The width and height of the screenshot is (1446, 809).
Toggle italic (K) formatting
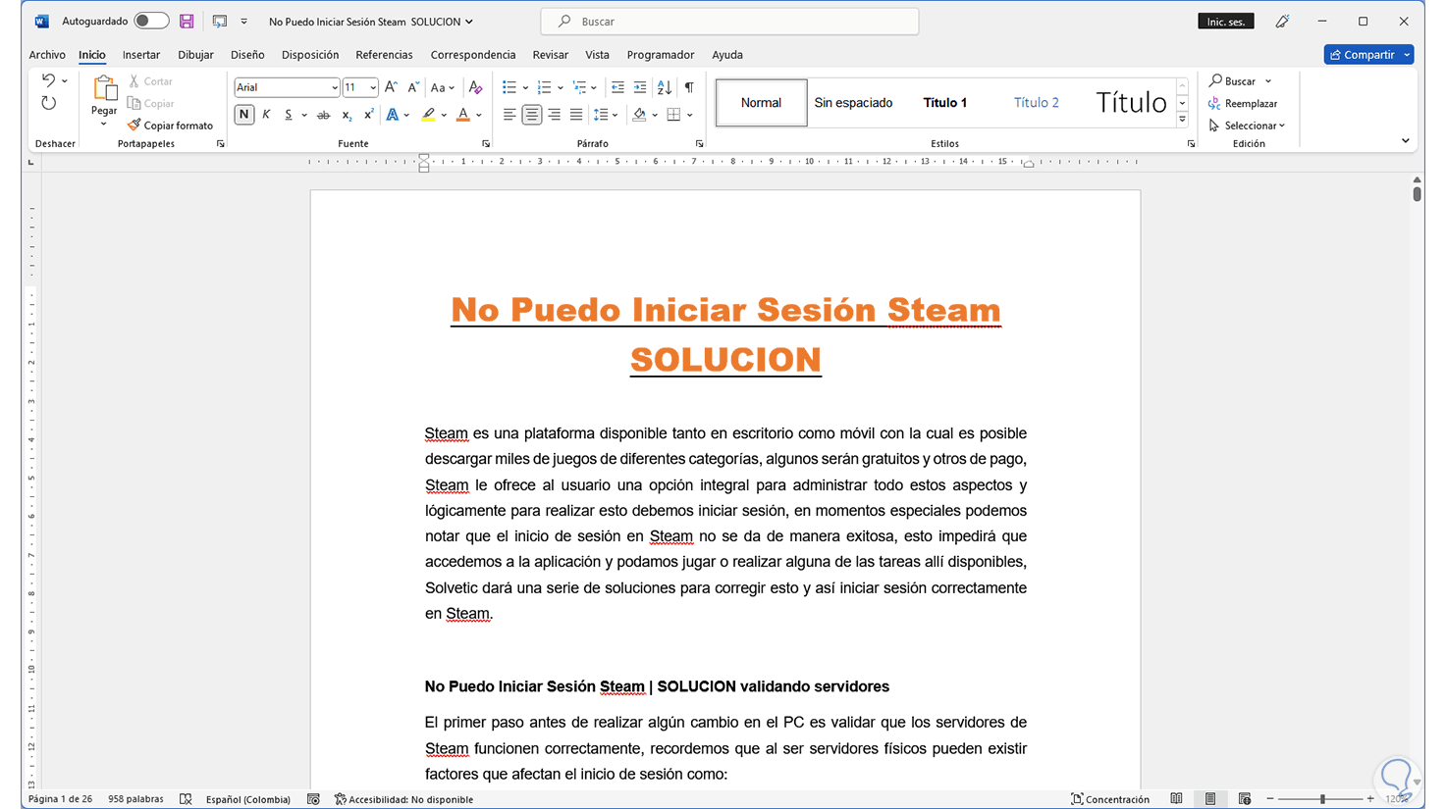(266, 115)
